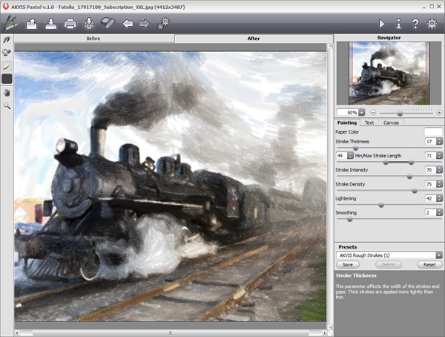Click the Paper Color swatch
445x337 pixels.
click(x=433, y=131)
